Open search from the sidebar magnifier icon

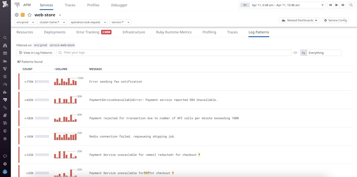pyautogui.click(x=5, y=38)
